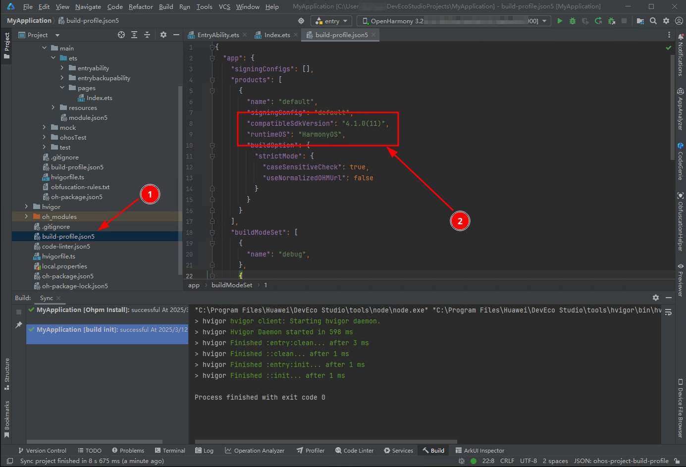Toggle Structure tool window
Screen dimensions: 686x467
click(6, 374)
